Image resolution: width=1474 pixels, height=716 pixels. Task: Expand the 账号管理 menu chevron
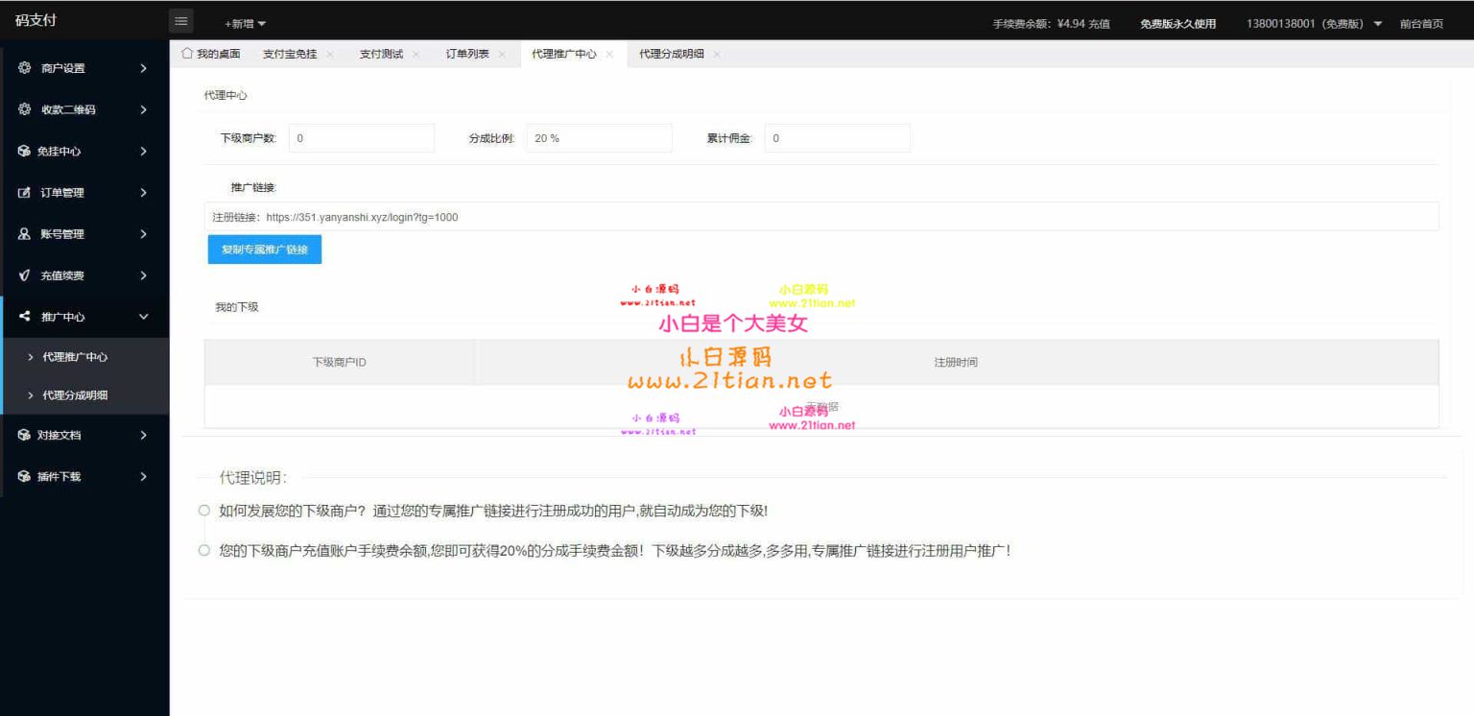[144, 234]
